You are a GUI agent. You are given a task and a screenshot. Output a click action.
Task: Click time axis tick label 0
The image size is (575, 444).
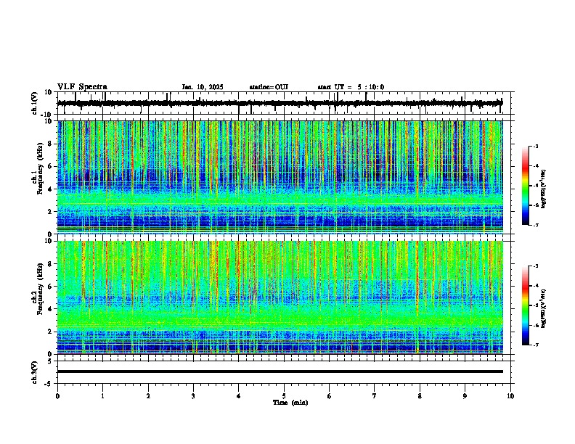[57, 396]
